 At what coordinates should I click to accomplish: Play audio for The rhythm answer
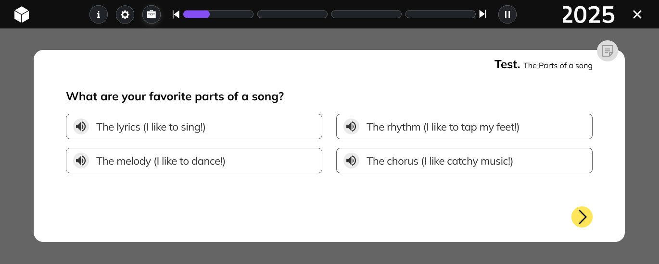[x=352, y=127]
